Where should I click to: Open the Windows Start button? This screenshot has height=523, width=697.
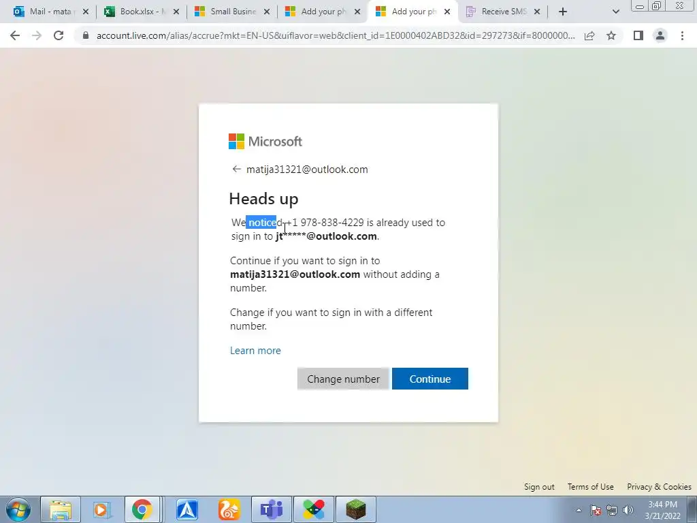point(18,509)
